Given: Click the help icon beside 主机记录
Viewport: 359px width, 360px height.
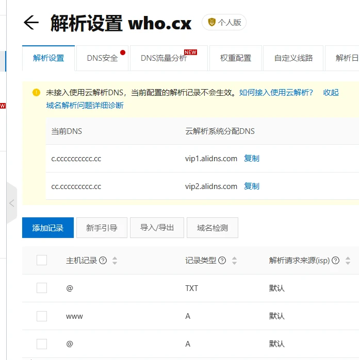Looking at the screenshot, I should pos(103,261).
